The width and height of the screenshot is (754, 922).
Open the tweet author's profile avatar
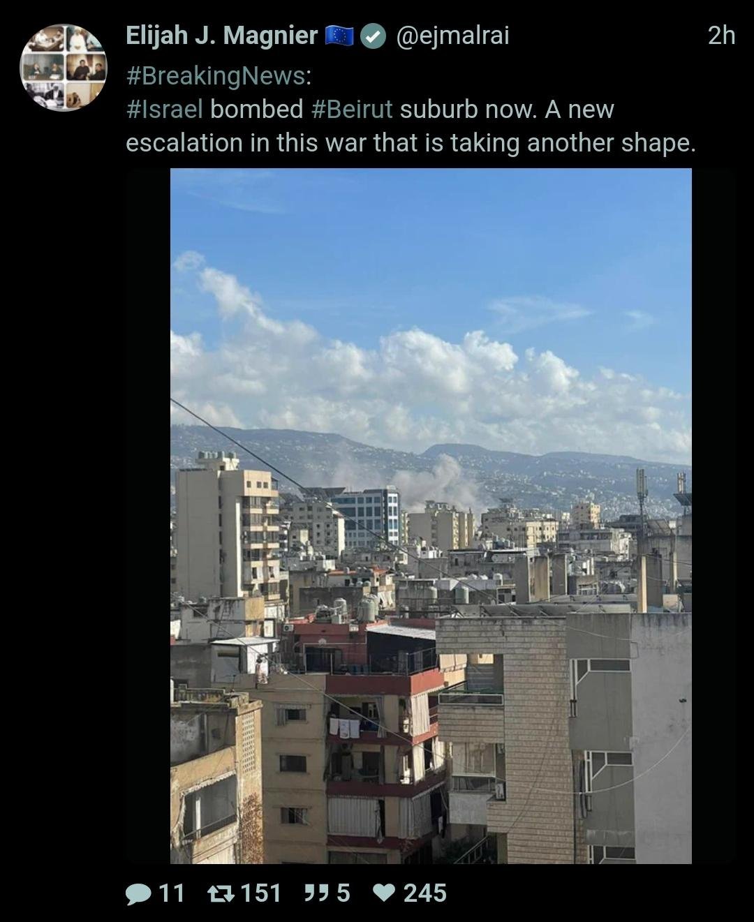(x=63, y=67)
